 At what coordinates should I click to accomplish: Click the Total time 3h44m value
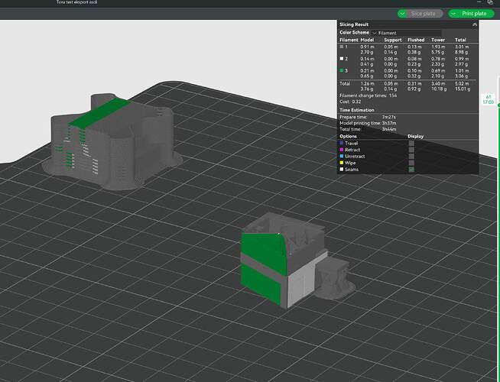389,129
